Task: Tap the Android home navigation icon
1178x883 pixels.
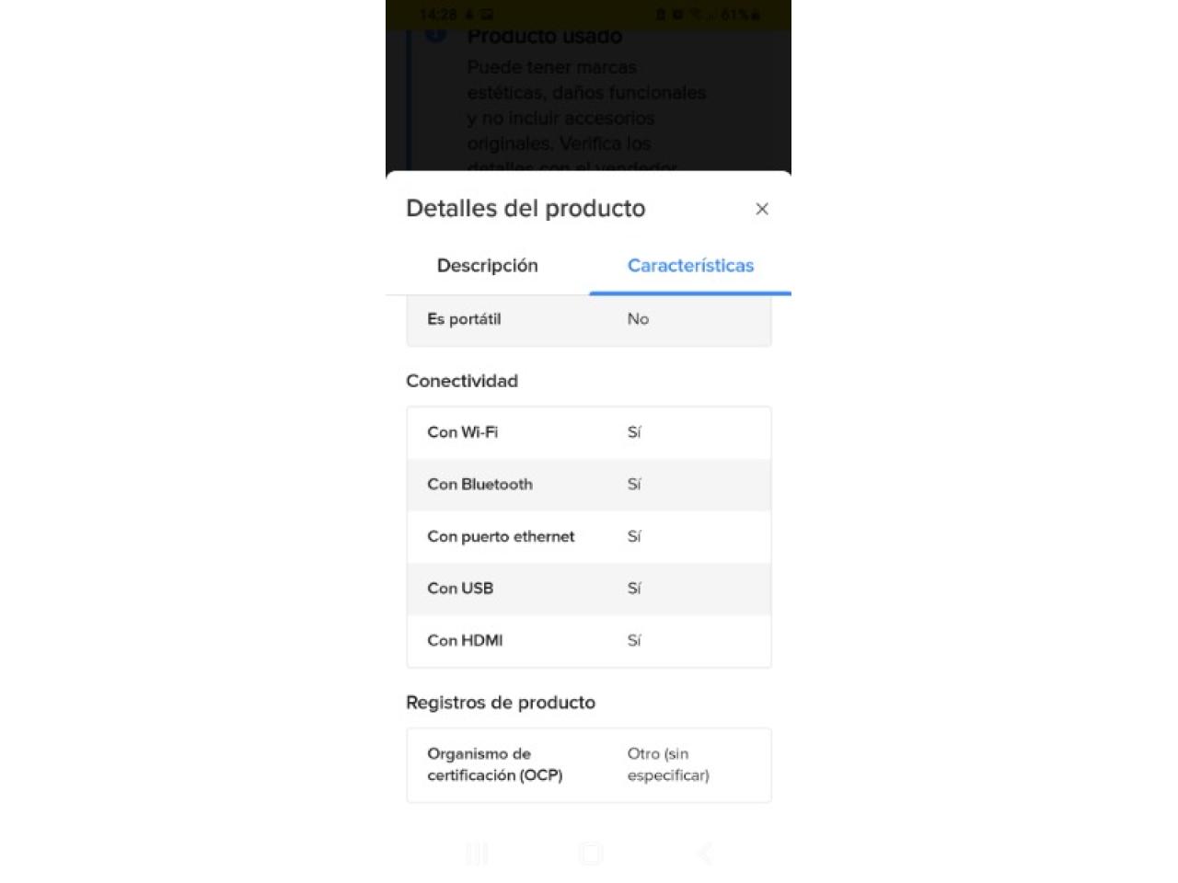Action: 591,854
